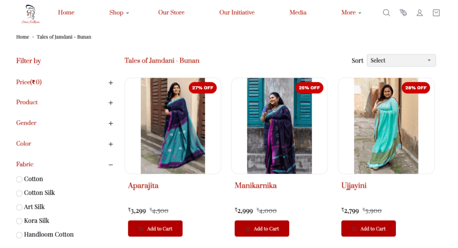This screenshot has height=248, width=458.
Task: Open the Ujjayini saree product image
Action: pyautogui.click(x=386, y=126)
